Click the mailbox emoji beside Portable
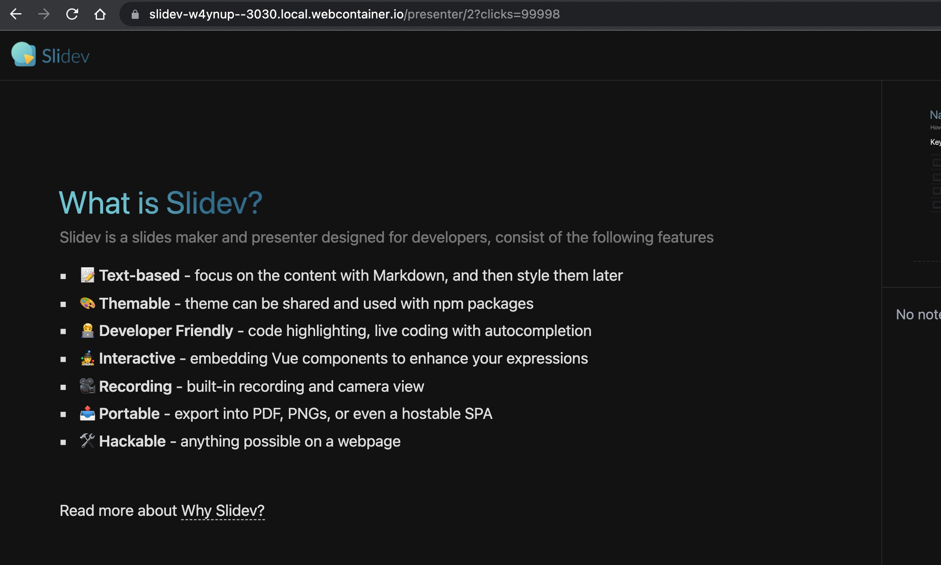 [x=87, y=413]
